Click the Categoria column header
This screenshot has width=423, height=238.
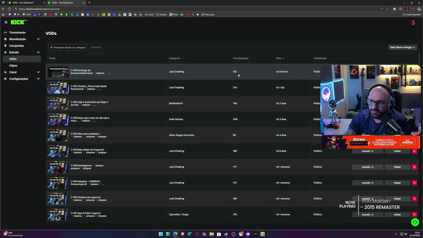(174, 58)
